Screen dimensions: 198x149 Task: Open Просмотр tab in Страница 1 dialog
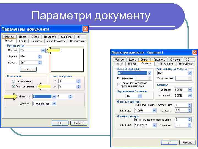tap(159, 60)
